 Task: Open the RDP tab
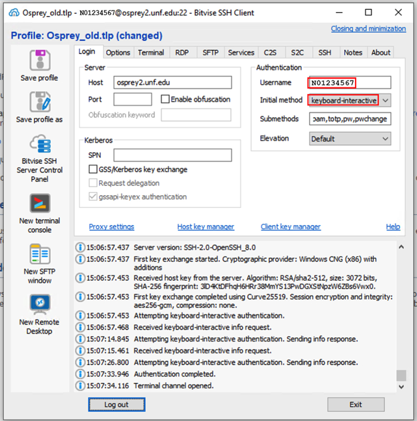[x=182, y=53]
